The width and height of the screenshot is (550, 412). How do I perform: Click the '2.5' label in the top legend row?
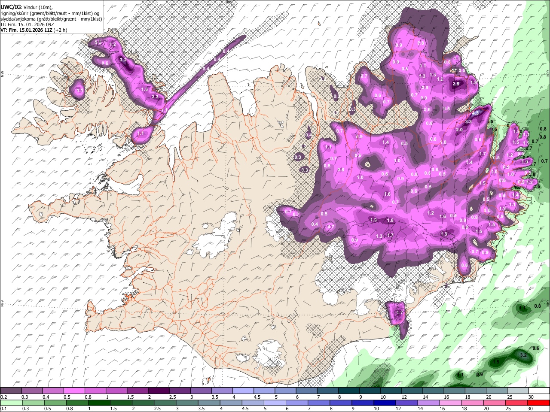pyautogui.click(x=173, y=397)
